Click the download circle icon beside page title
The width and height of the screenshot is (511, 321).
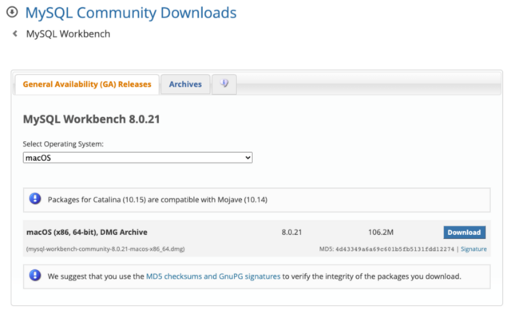(x=12, y=13)
